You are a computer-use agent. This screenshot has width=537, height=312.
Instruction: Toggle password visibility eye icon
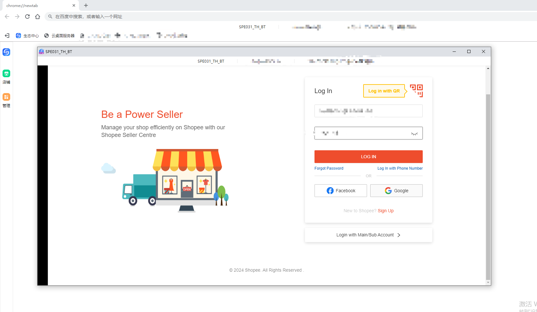(x=414, y=134)
